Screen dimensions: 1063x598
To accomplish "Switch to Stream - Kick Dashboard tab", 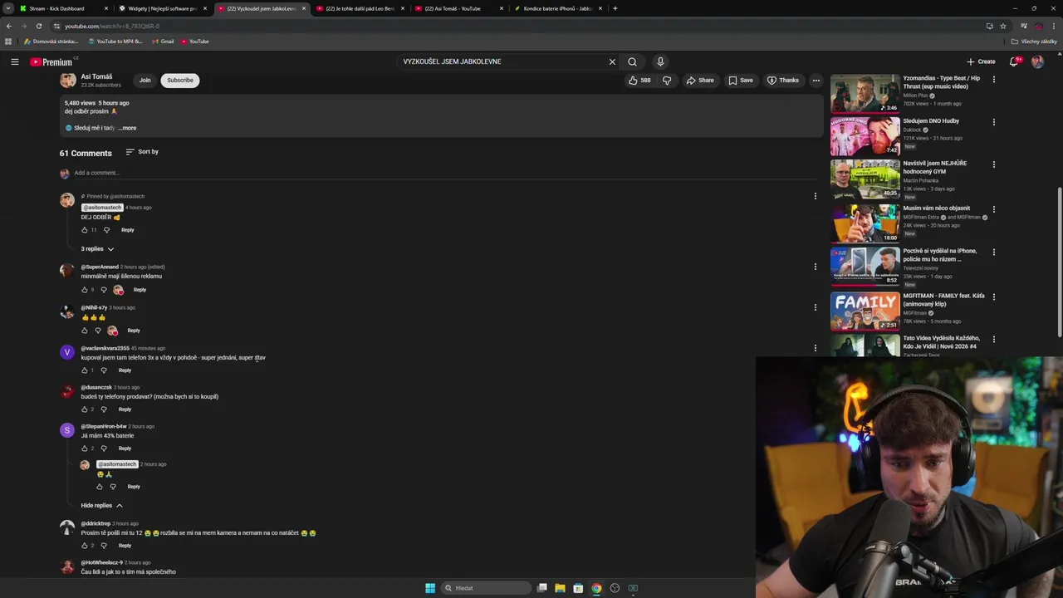I will coord(65,8).
